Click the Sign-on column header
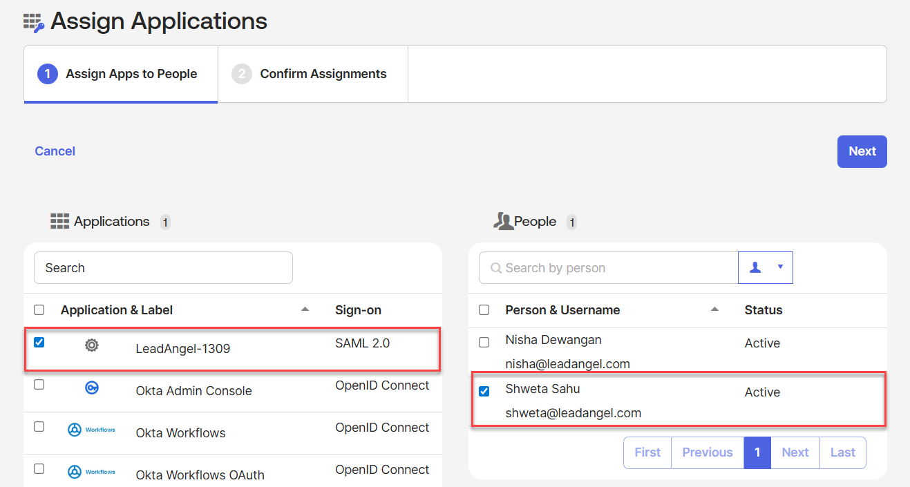The width and height of the screenshot is (910, 487). 358,310
